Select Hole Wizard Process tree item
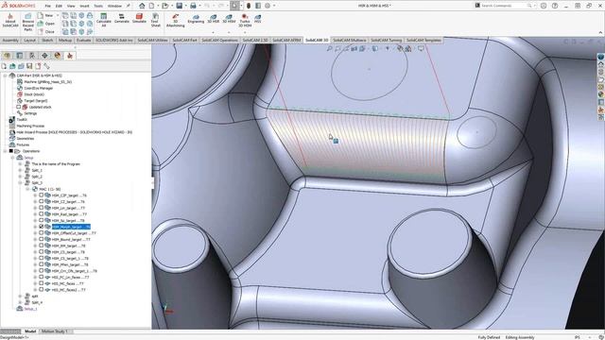Screen dimensions: 605x340 tap(74, 132)
